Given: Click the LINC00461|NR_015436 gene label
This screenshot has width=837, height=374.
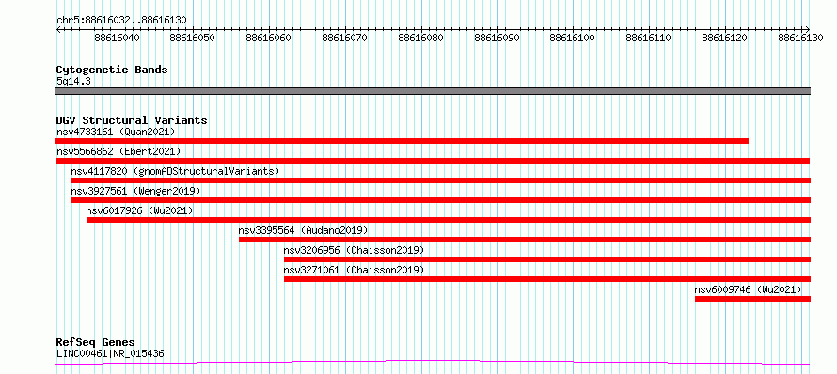Looking at the screenshot, I should click(x=110, y=353).
